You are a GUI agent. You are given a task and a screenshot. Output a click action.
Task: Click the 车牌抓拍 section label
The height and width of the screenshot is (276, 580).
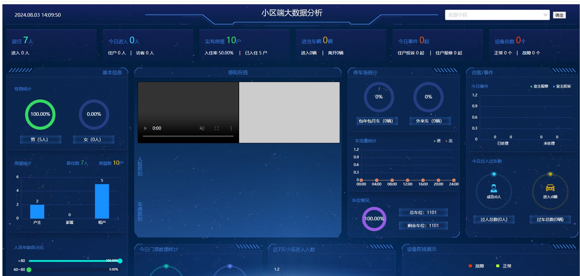[140, 212]
